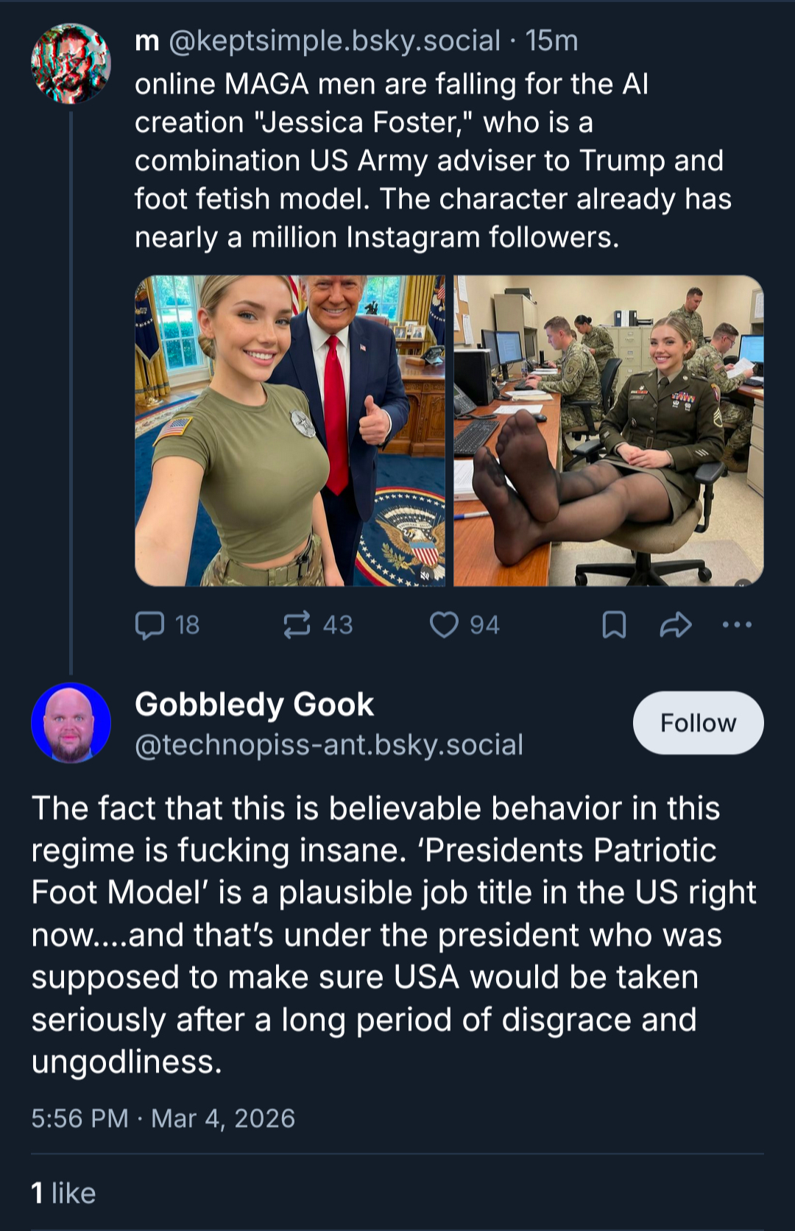This screenshot has width=795, height=1231.
Task: Click the 15m post timestamp
Action: (x=552, y=40)
